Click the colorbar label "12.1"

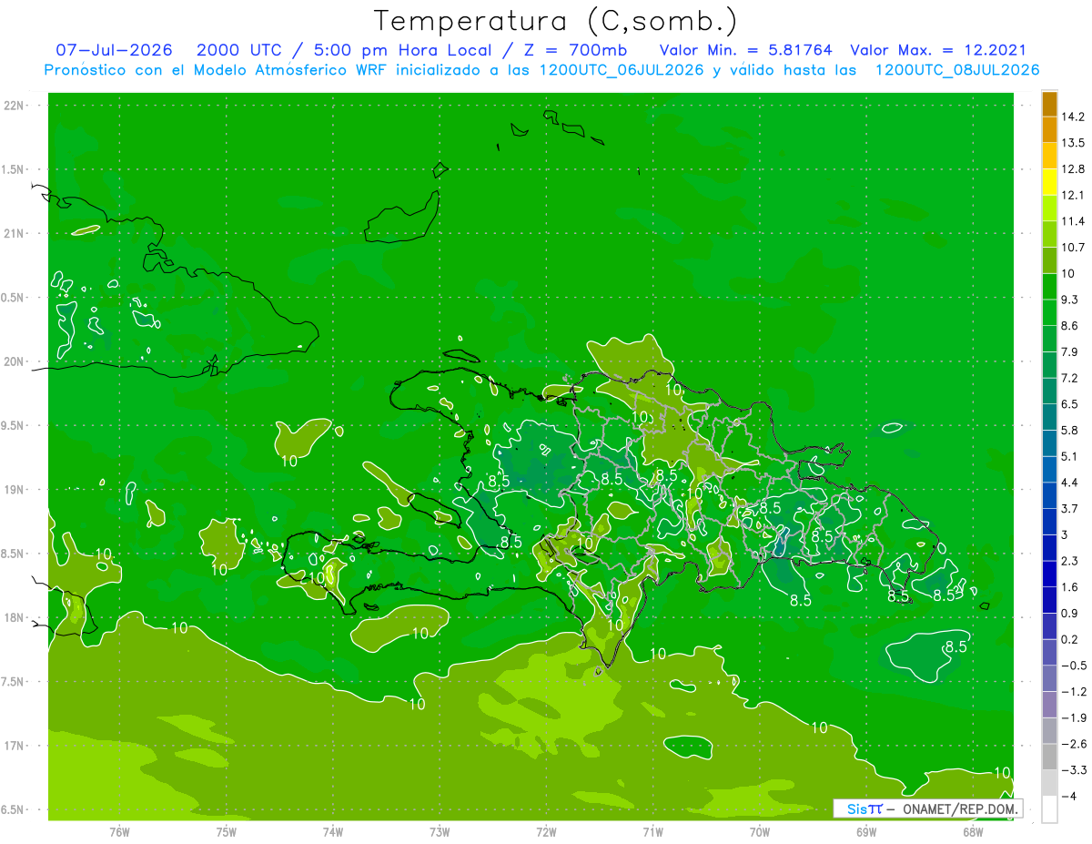pyautogui.click(x=1075, y=195)
